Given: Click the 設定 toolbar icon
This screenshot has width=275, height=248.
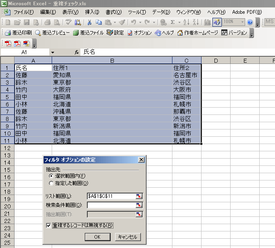Looking at the screenshot, I should [110, 33].
